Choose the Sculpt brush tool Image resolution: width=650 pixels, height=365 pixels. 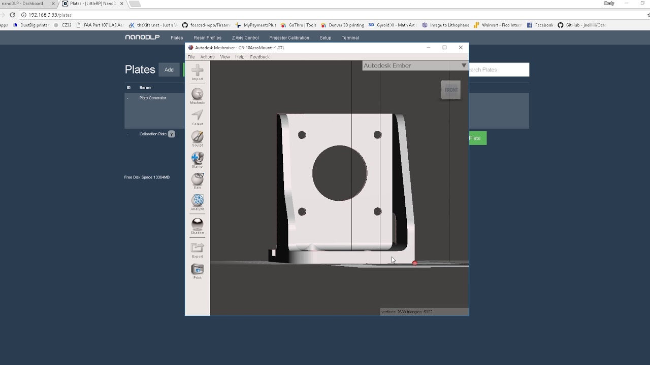(x=198, y=139)
